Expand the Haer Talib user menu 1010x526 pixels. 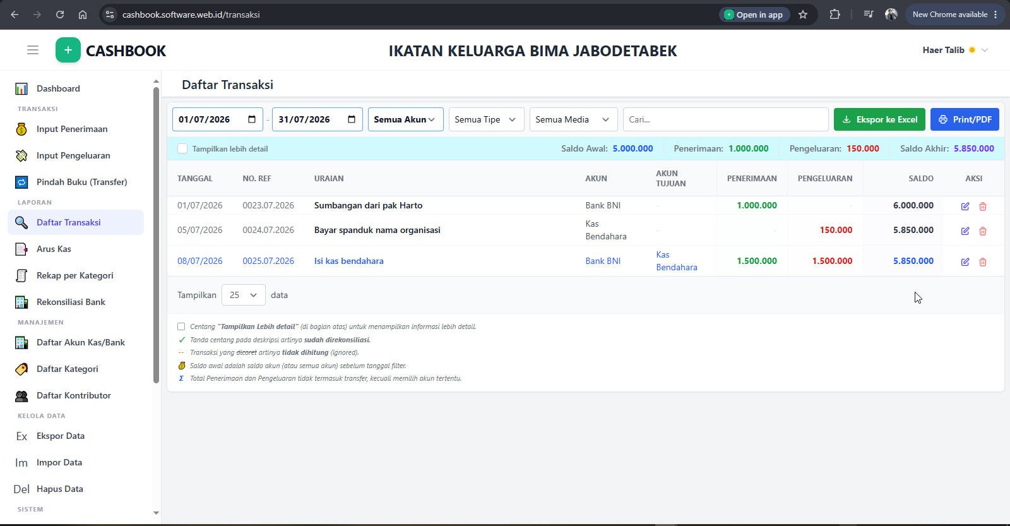pyautogui.click(x=954, y=50)
